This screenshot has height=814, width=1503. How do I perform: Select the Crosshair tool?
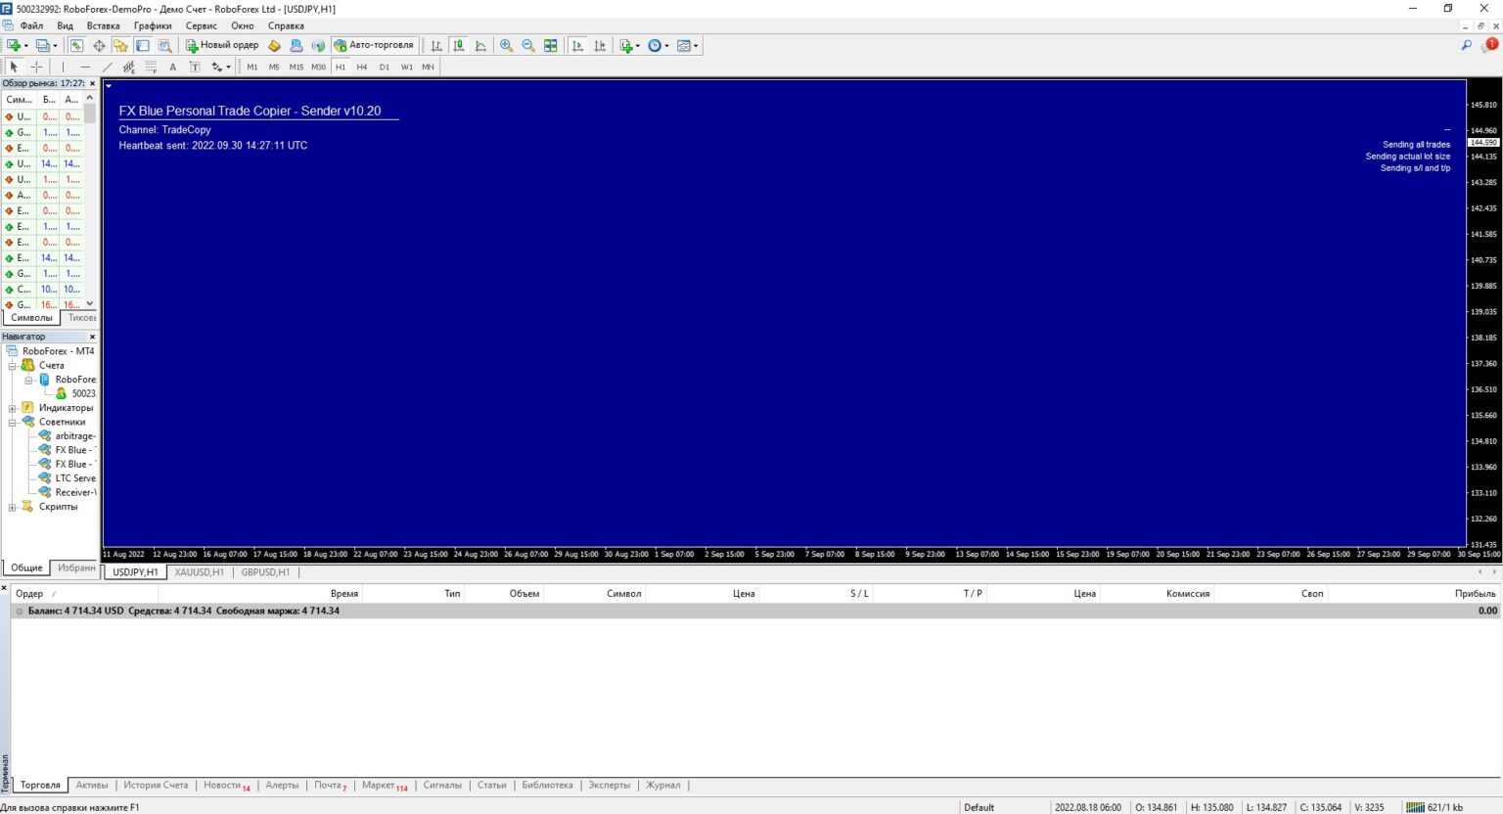(x=36, y=67)
